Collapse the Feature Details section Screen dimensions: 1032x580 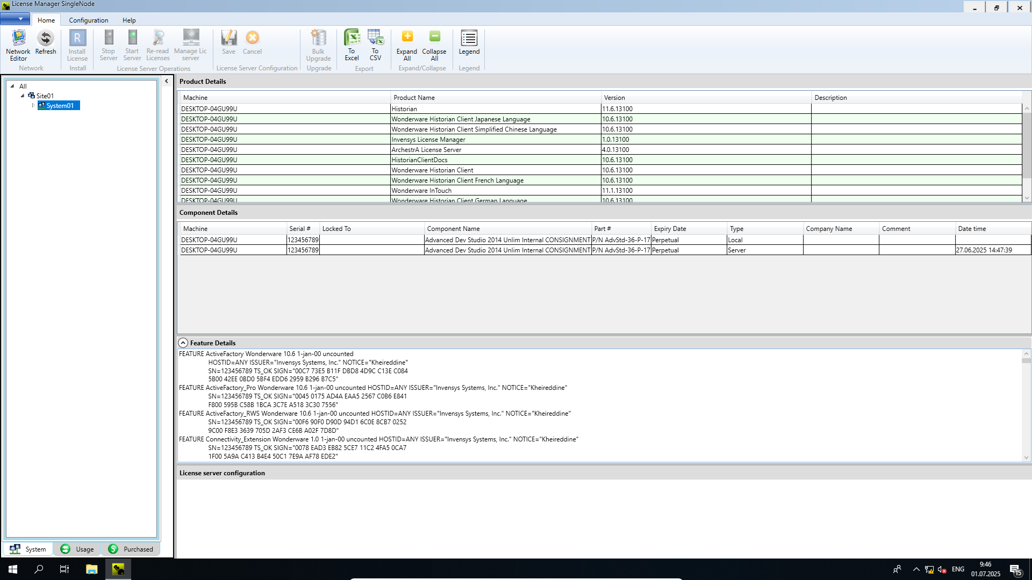pyautogui.click(x=183, y=343)
